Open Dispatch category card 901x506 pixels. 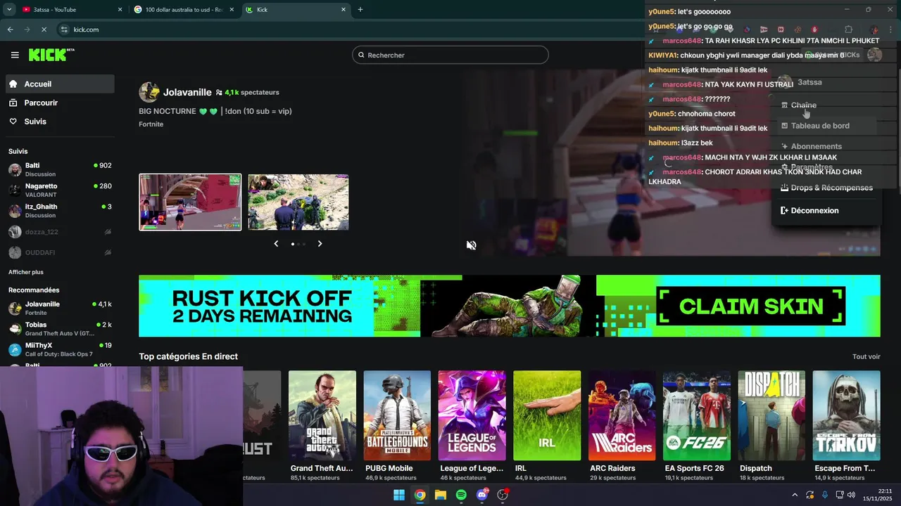click(771, 426)
